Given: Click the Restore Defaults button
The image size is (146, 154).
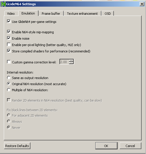Looking at the screenshot, I should pyautogui.click(x=17, y=146).
